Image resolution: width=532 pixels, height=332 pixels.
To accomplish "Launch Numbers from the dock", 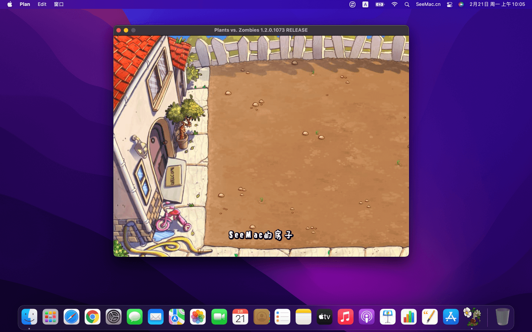I will (409, 317).
